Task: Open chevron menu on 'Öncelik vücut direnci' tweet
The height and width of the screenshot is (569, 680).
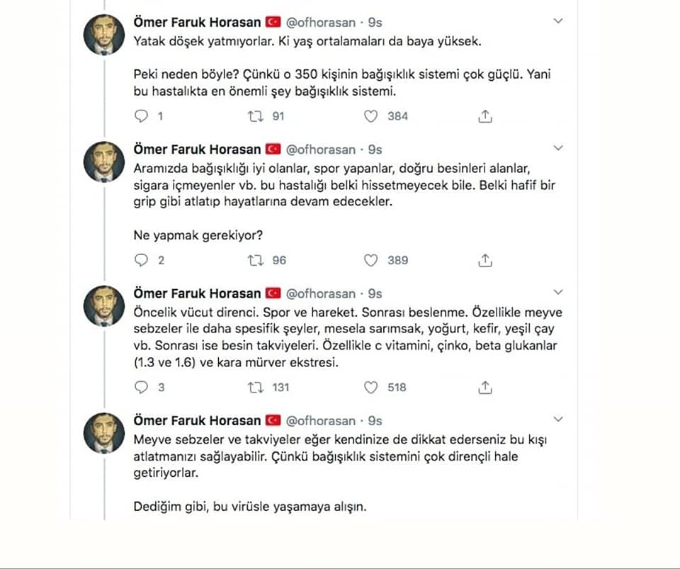Action: click(558, 292)
